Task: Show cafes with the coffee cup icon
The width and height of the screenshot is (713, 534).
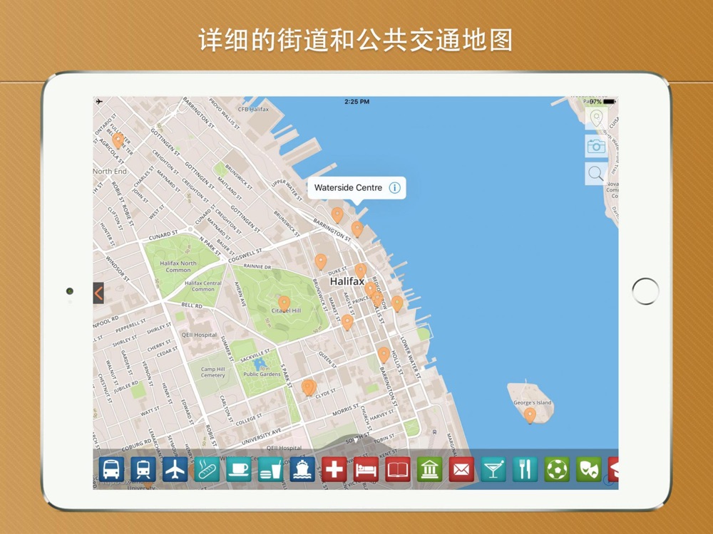Action: pyautogui.click(x=239, y=469)
